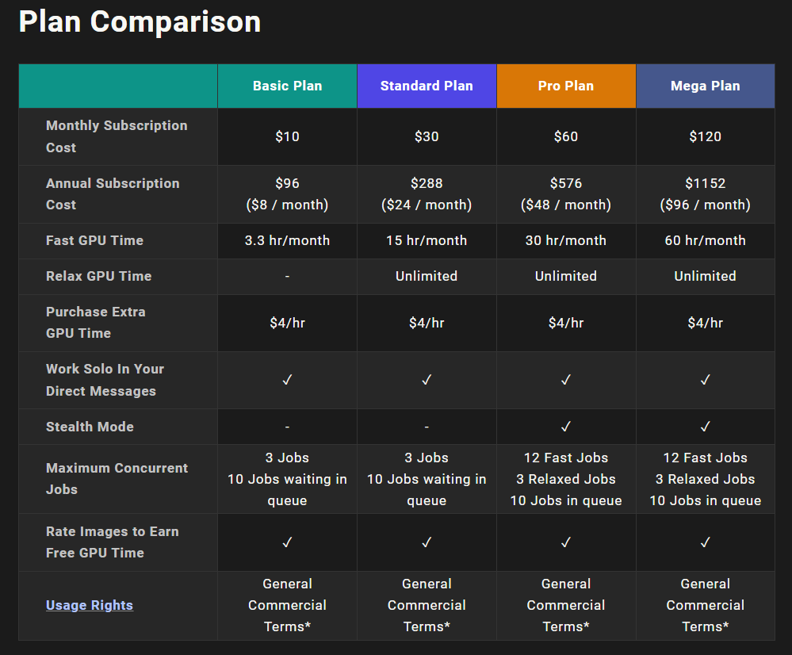Open the Usage Rights link
The height and width of the screenshot is (655, 792).
tap(90, 605)
